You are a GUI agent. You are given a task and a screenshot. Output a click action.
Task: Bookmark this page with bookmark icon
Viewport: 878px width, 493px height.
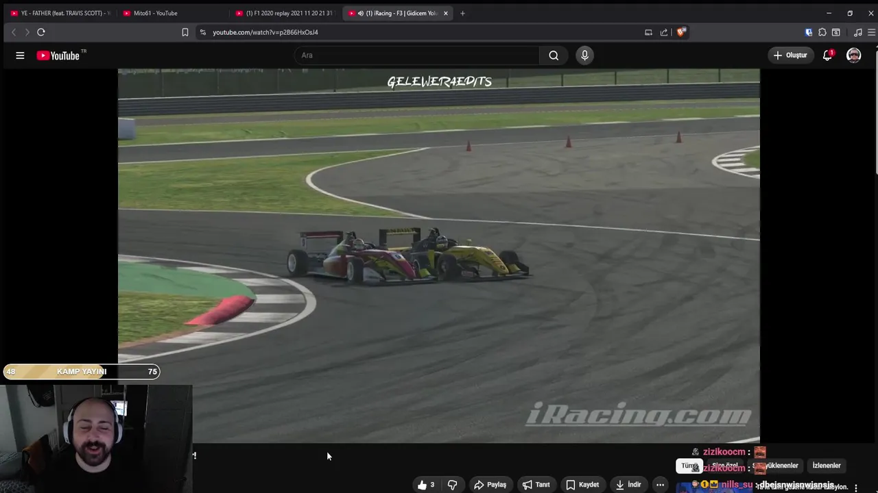tap(185, 32)
